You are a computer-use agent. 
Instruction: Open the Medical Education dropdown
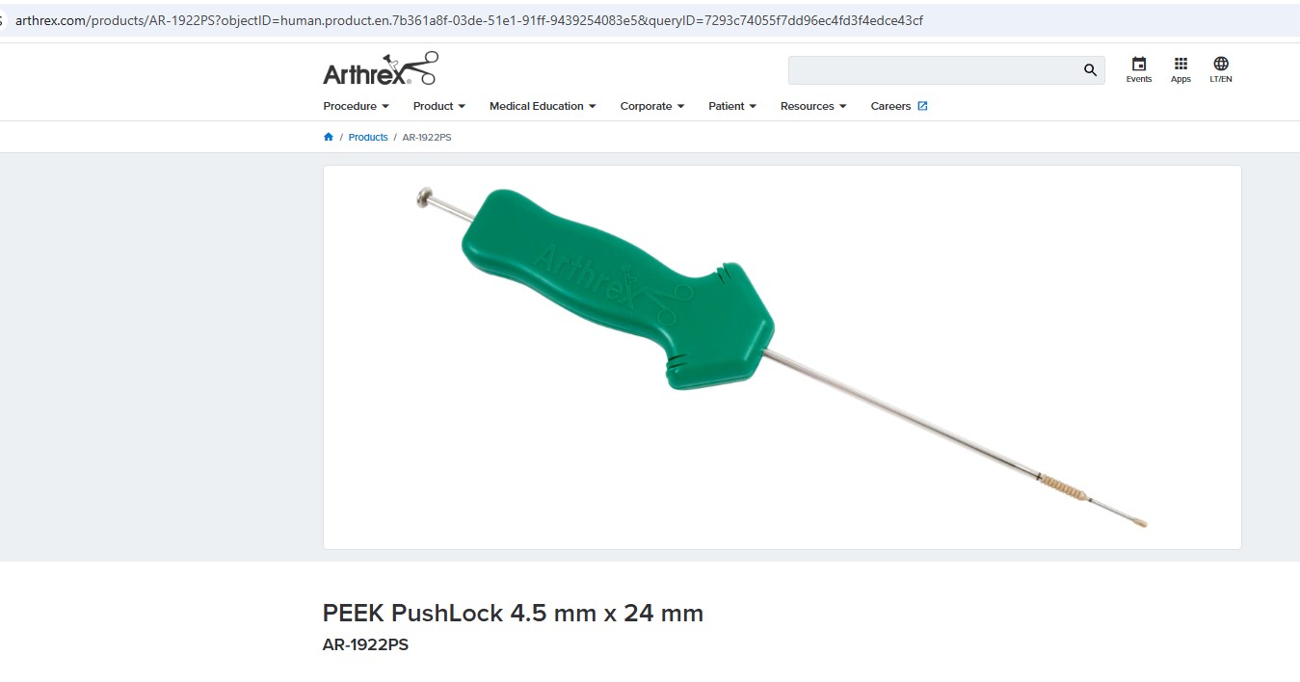click(x=543, y=106)
